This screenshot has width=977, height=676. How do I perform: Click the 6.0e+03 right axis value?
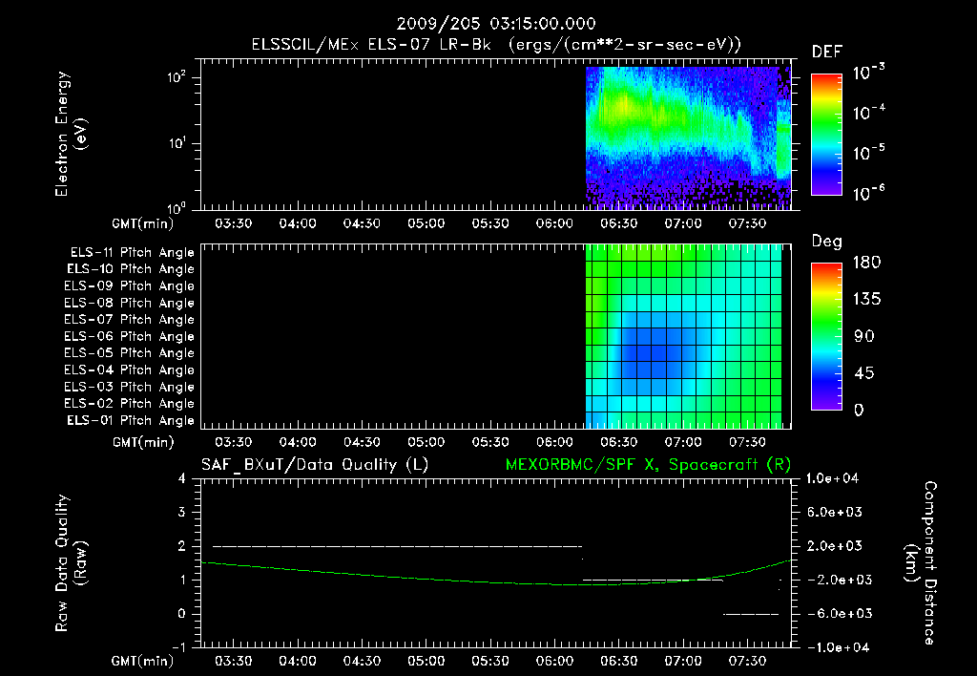coord(834,512)
